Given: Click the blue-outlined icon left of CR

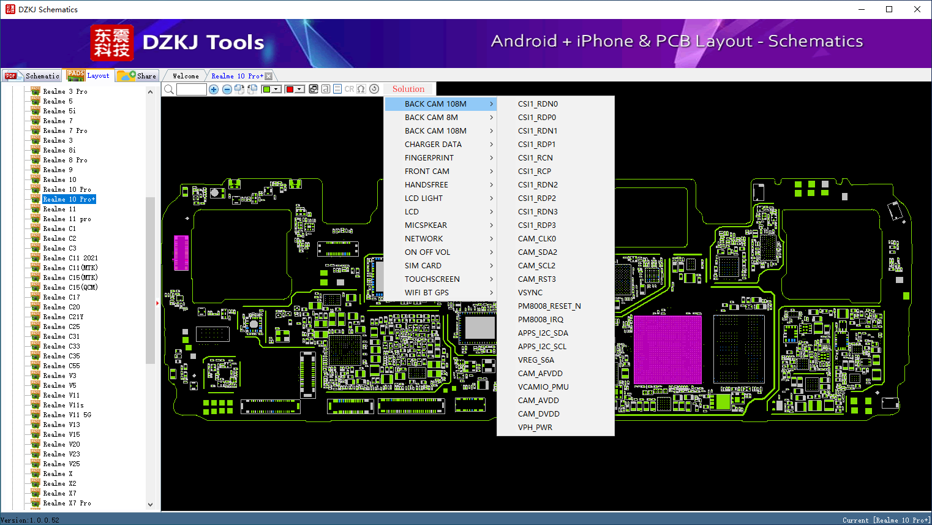Looking at the screenshot, I should pos(337,89).
